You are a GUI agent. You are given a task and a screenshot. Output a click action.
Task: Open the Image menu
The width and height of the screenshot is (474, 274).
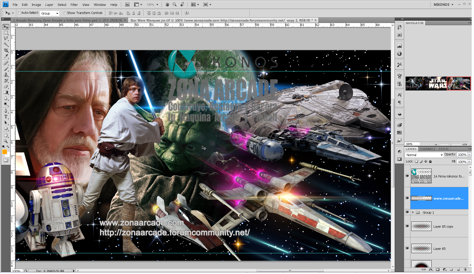point(36,5)
